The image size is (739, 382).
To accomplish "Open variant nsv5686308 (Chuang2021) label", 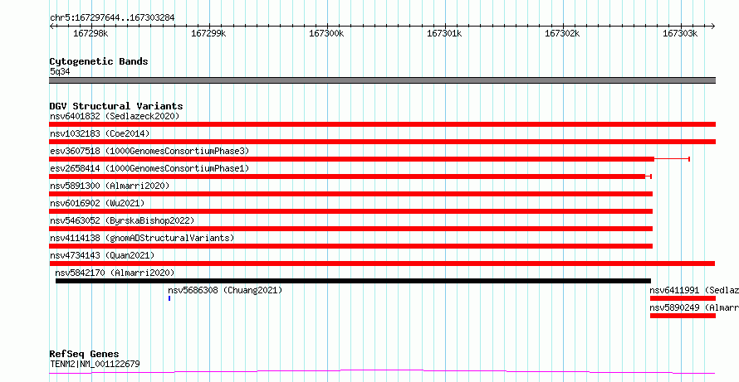I will 225,290.
